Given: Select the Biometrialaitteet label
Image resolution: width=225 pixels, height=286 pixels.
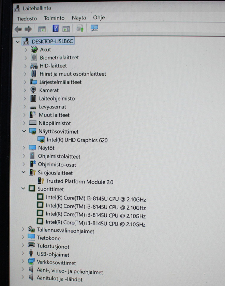Looking at the screenshot, I should [59, 58].
